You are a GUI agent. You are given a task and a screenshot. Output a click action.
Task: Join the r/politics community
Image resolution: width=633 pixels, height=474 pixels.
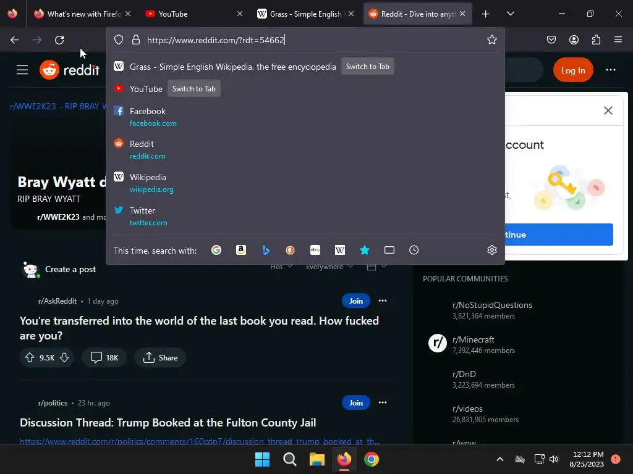(355, 402)
